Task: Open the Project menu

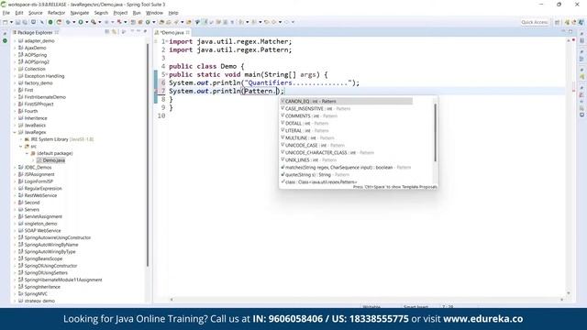Action: (x=120, y=13)
